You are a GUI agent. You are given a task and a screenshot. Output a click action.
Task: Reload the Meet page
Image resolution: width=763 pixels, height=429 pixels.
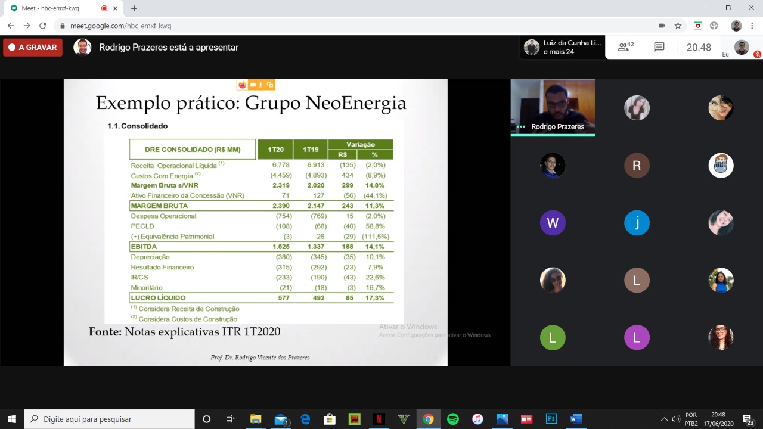(42, 26)
